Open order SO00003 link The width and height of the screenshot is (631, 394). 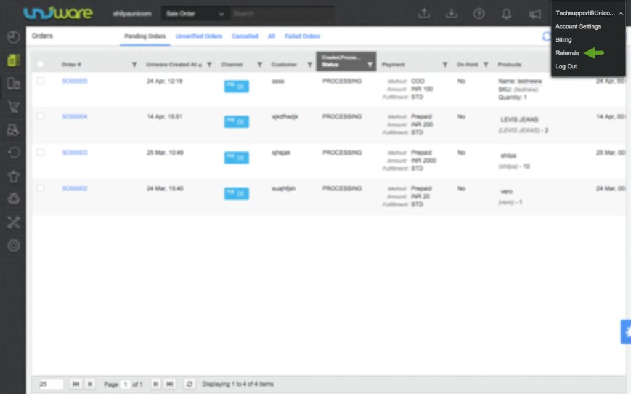pos(75,153)
